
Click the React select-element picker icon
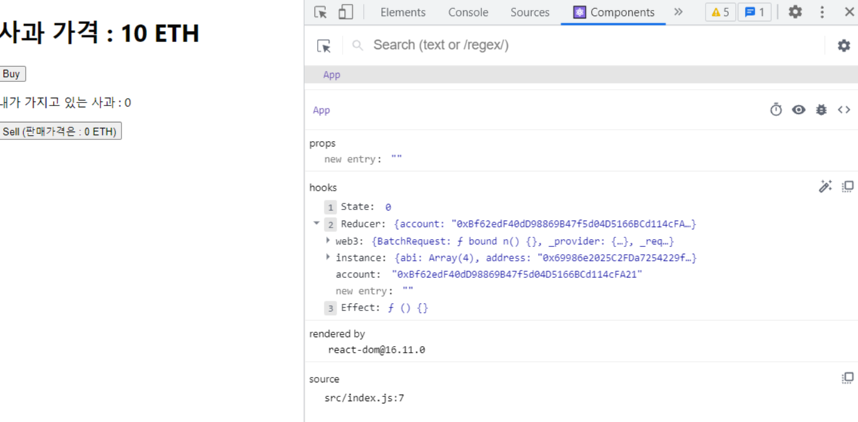click(324, 46)
